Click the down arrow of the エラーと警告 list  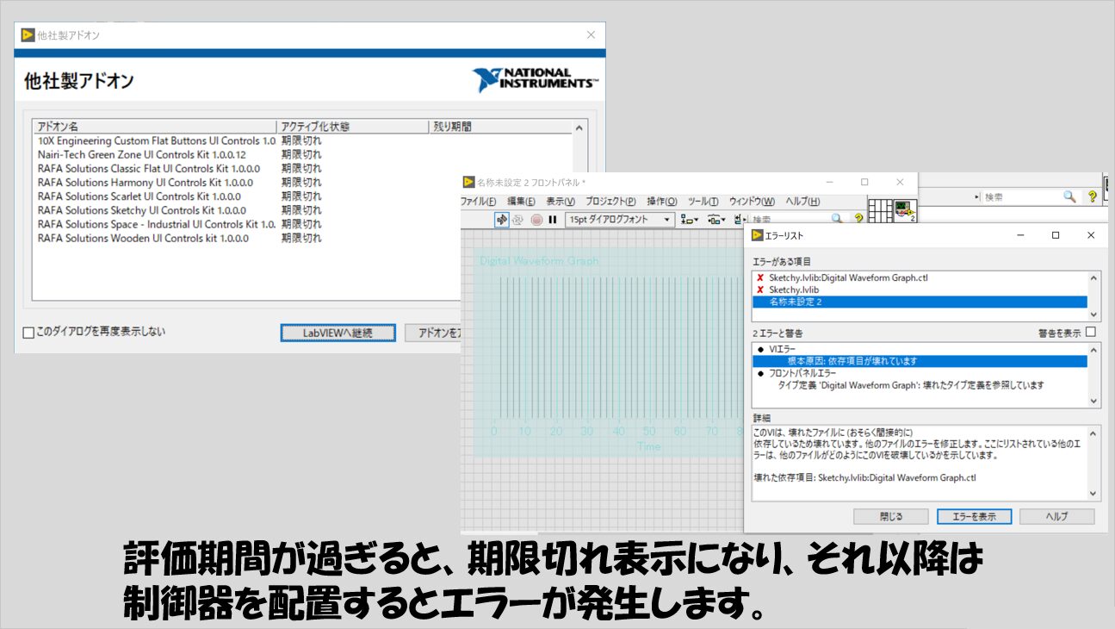(x=1094, y=400)
